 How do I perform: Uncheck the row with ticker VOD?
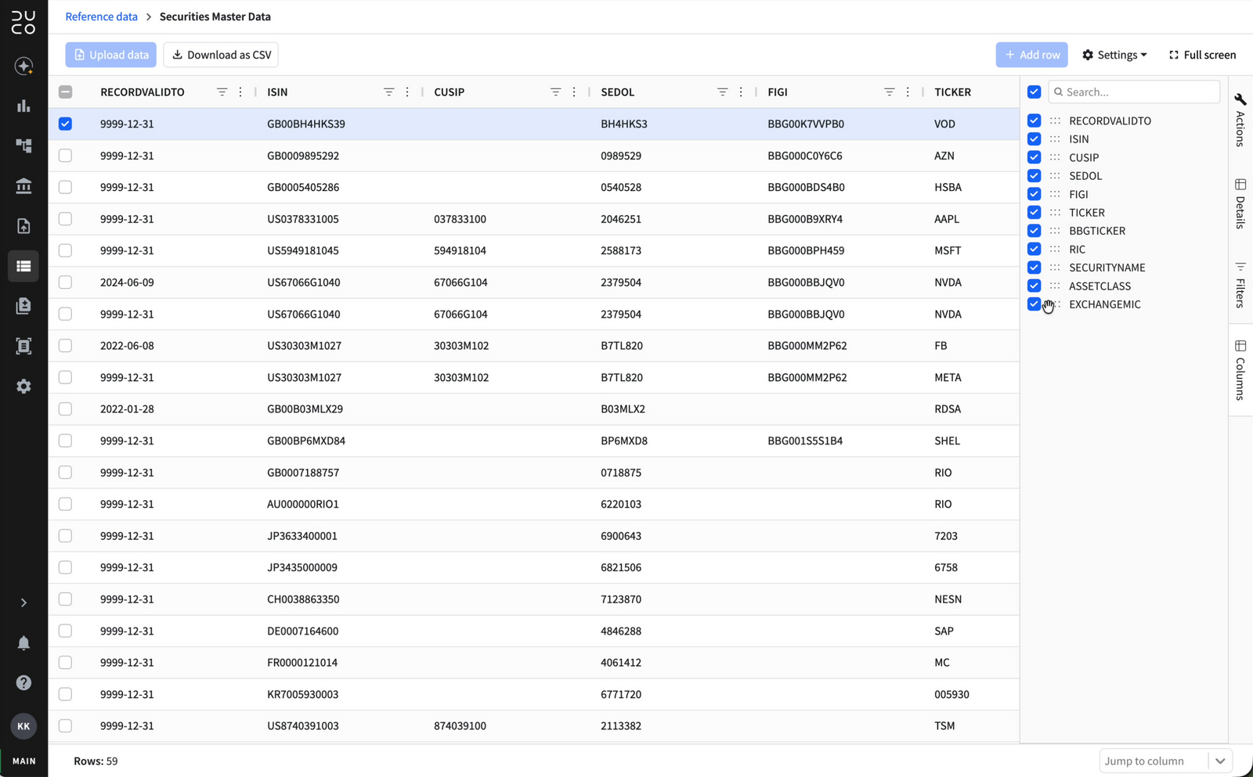pos(65,124)
